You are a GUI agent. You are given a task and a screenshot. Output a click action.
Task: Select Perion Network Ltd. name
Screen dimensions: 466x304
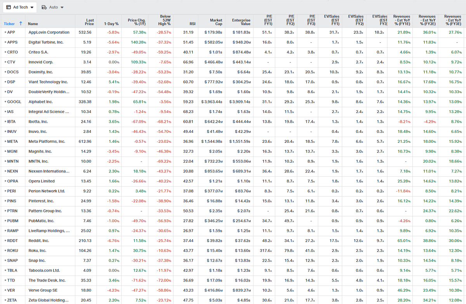pyautogui.click(x=46, y=191)
